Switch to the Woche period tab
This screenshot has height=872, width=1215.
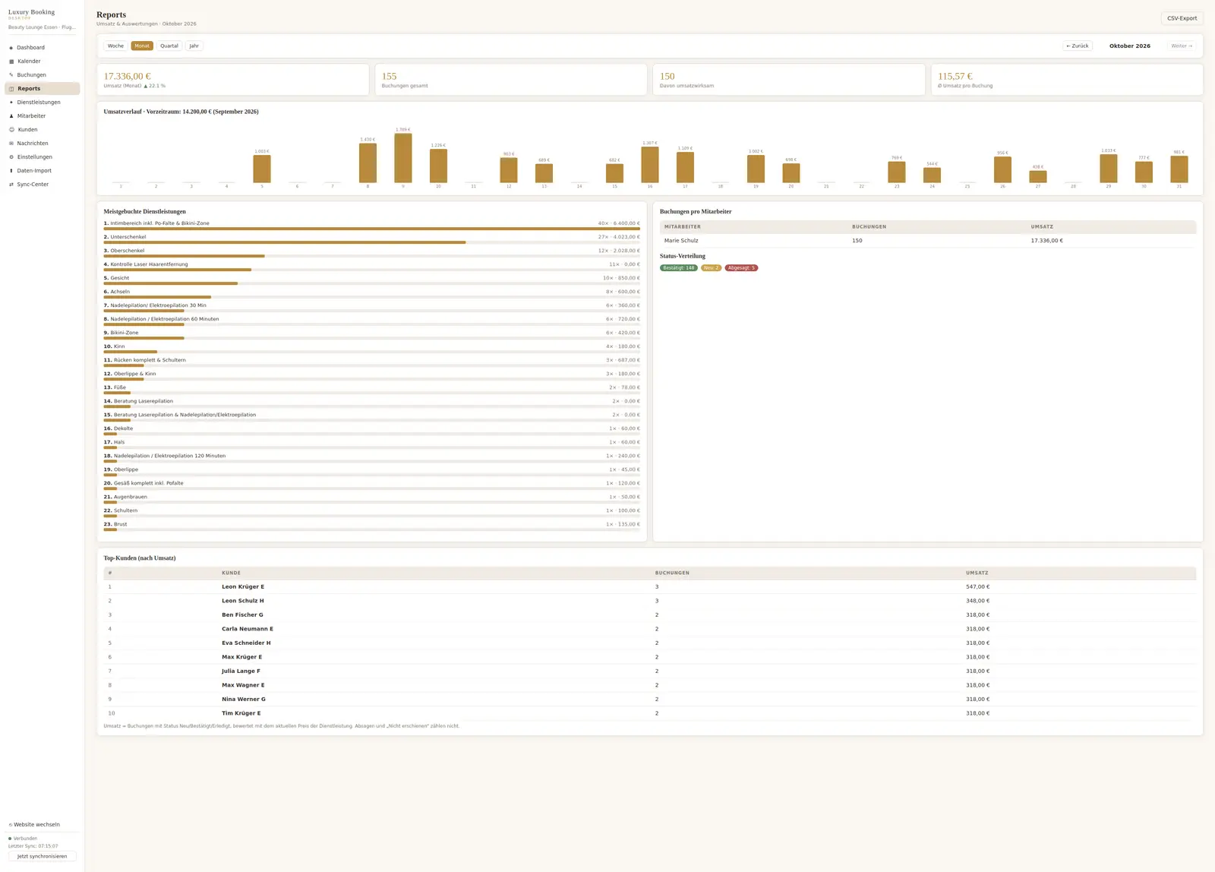[115, 46]
